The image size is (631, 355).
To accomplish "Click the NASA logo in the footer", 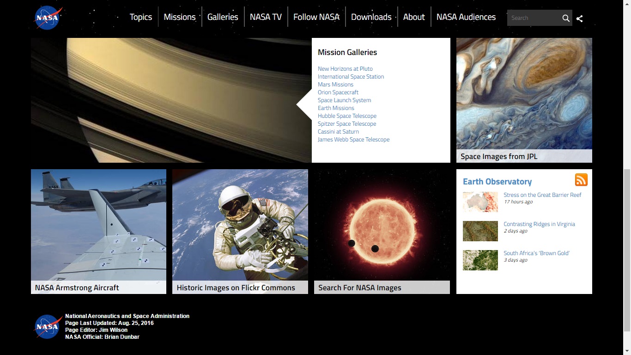I will (x=48, y=327).
